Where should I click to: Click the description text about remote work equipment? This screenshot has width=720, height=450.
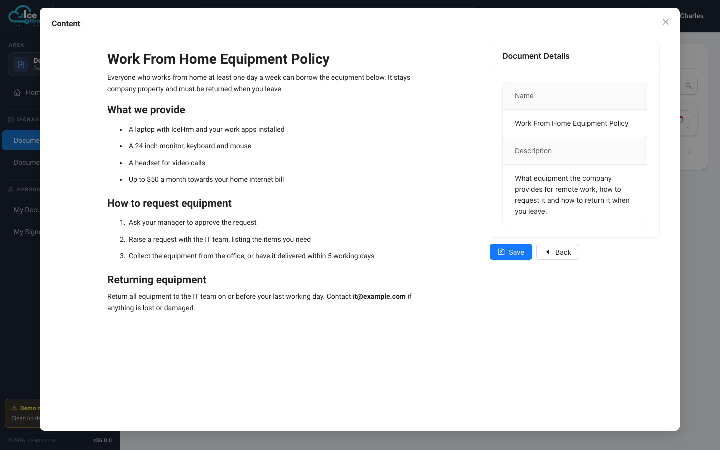pyautogui.click(x=572, y=195)
